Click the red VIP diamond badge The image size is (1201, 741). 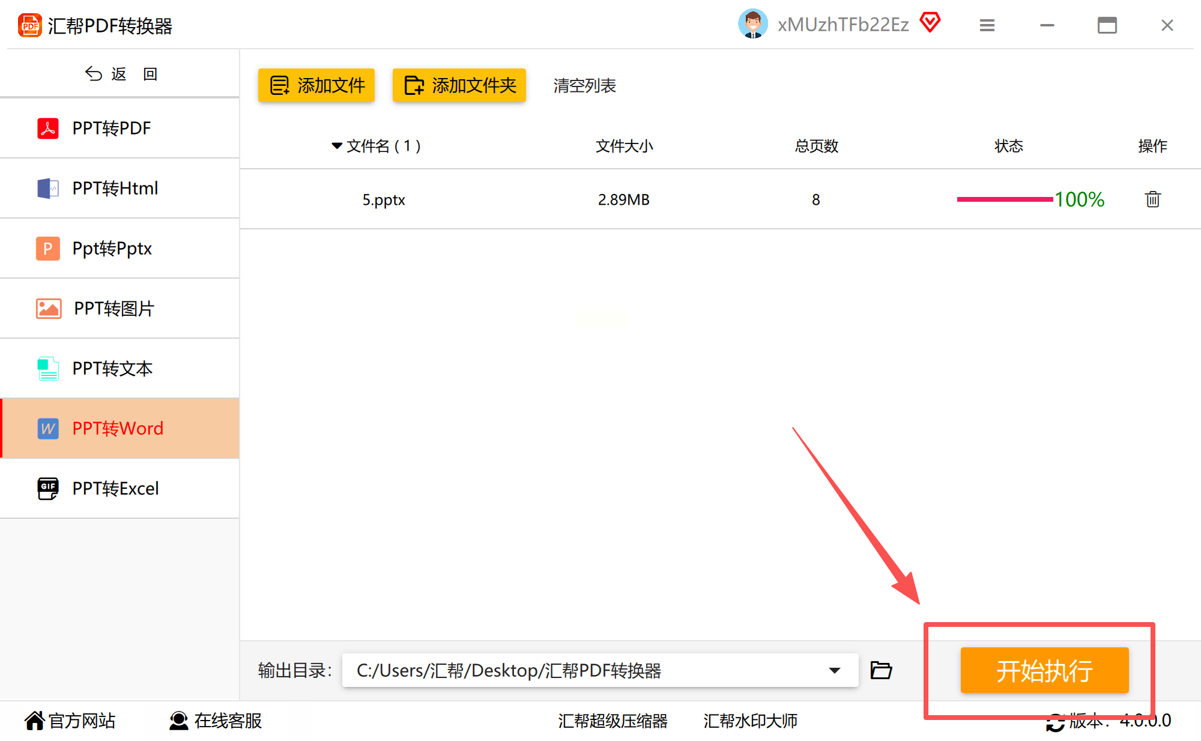pyautogui.click(x=930, y=23)
